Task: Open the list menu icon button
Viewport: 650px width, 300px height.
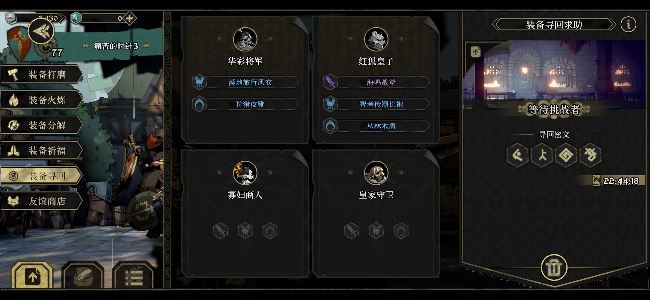Action: pos(134,276)
